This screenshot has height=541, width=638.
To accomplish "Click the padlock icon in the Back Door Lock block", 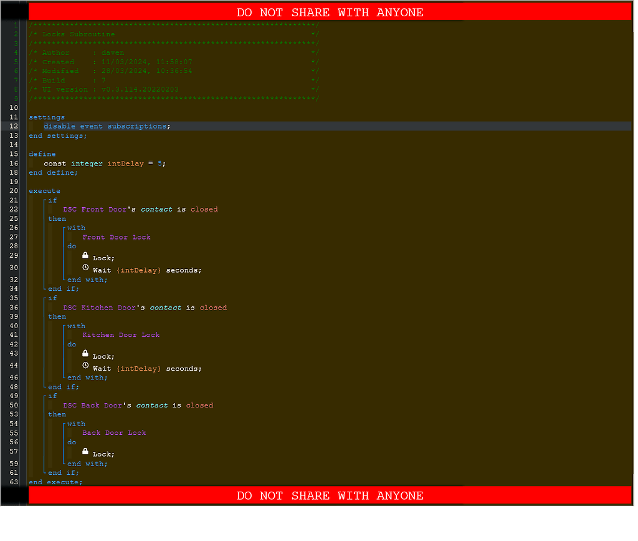I will [85, 452].
